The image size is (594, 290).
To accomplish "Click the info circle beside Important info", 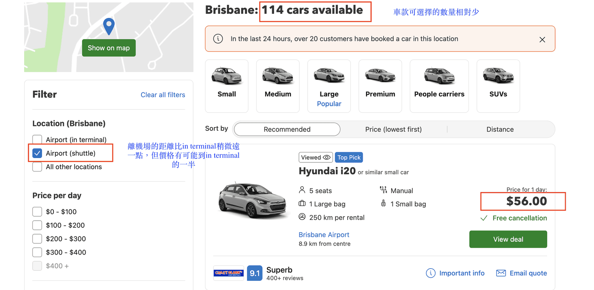I will (x=430, y=273).
